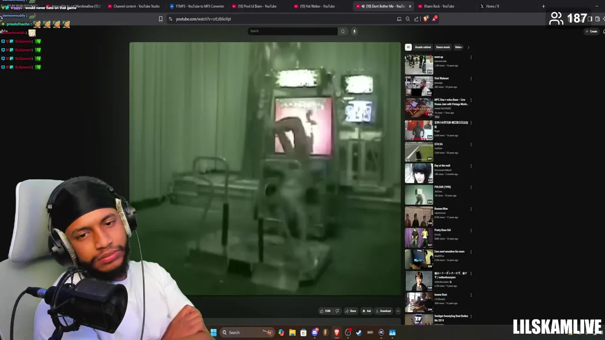
Task: Switch to Channel content - YouTube Studio tab
Action: point(134,6)
